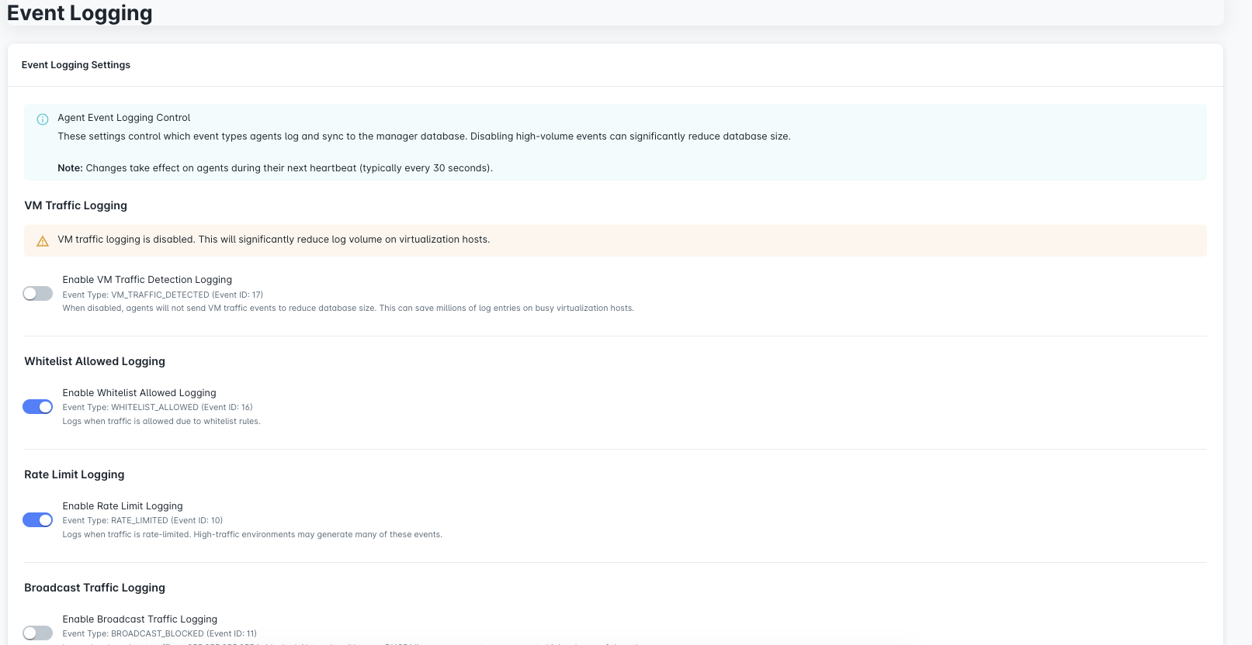
Task: Click the 'VM traffic logging is disabled' warning message
Action: (273, 240)
